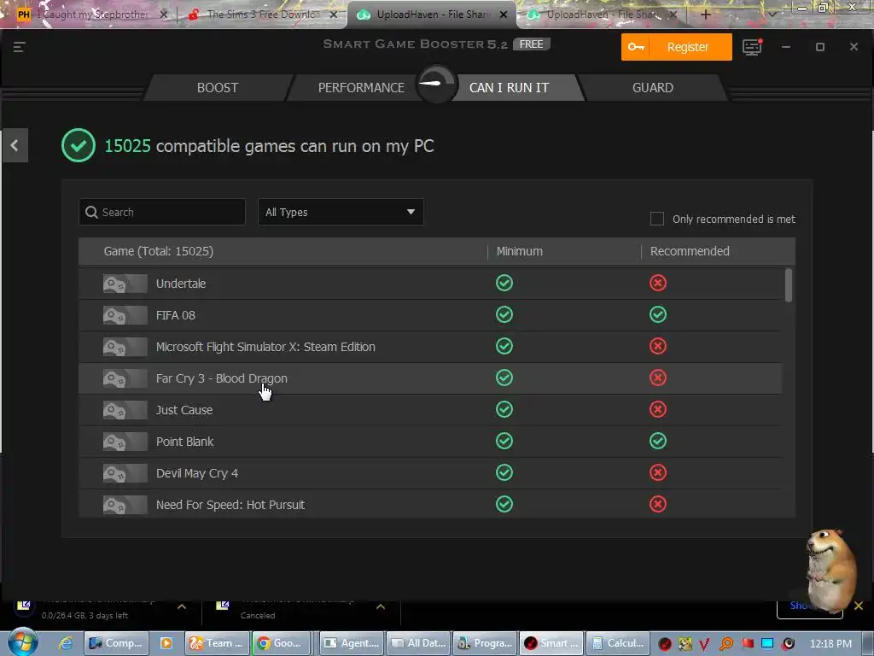Open the TeamViewer taskbar button
Screen dimensions: 874x656
click(x=218, y=643)
